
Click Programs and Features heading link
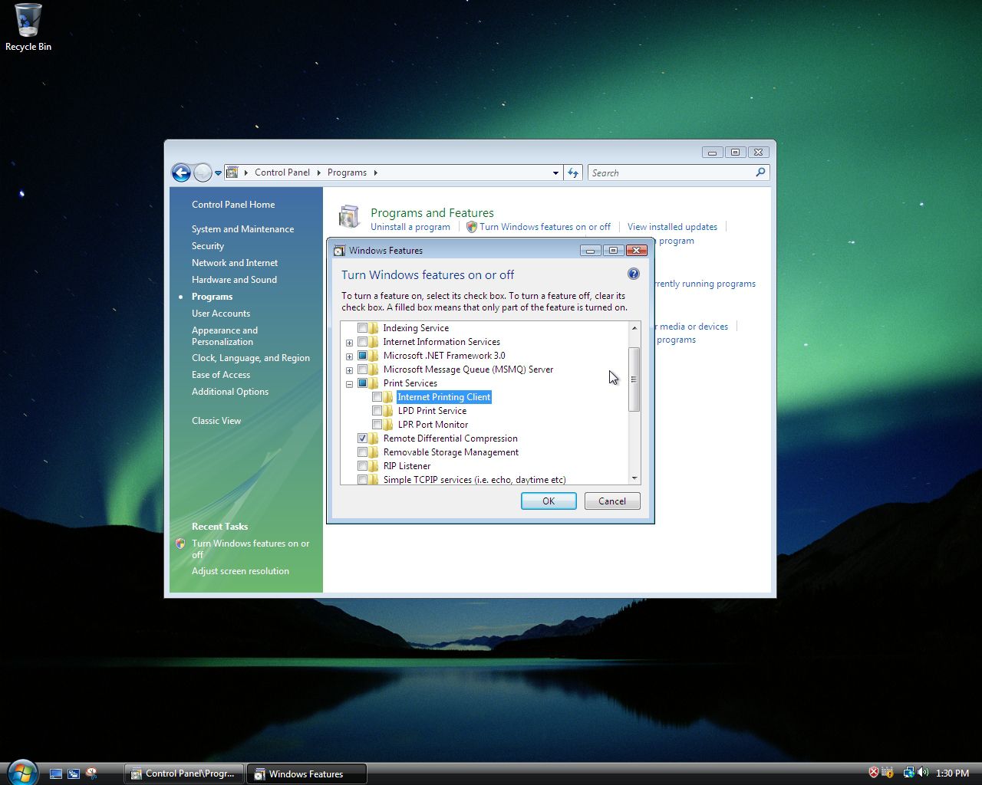pyautogui.click(x=432, y=212)
